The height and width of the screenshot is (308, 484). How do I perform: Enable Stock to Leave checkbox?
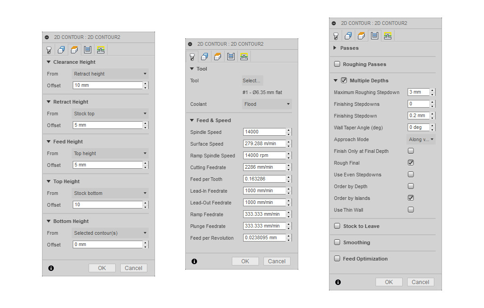point(337,226)
